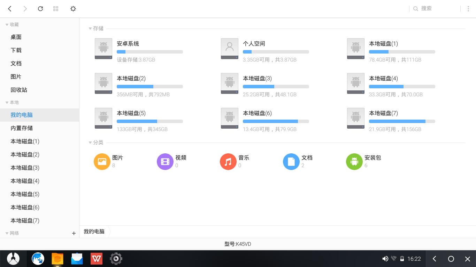Select 本地磁盘(3) in the sidebar
Viewport: 476px width, 267px height.
coord(39,168)
